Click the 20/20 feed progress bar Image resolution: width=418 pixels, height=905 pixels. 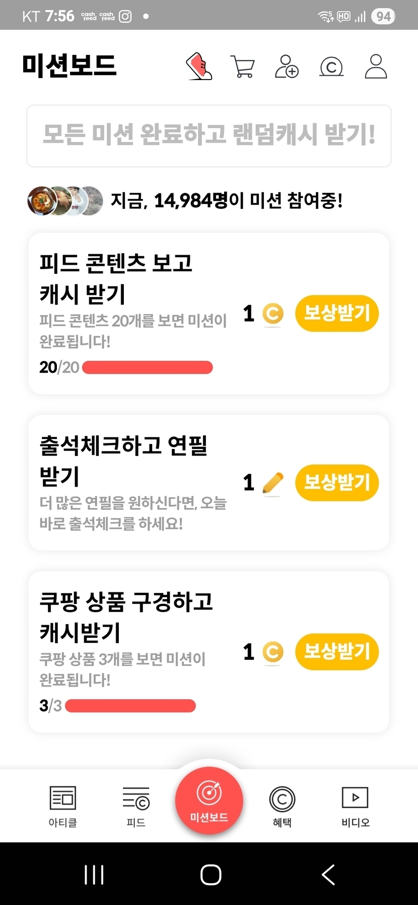tap(147, 367)
